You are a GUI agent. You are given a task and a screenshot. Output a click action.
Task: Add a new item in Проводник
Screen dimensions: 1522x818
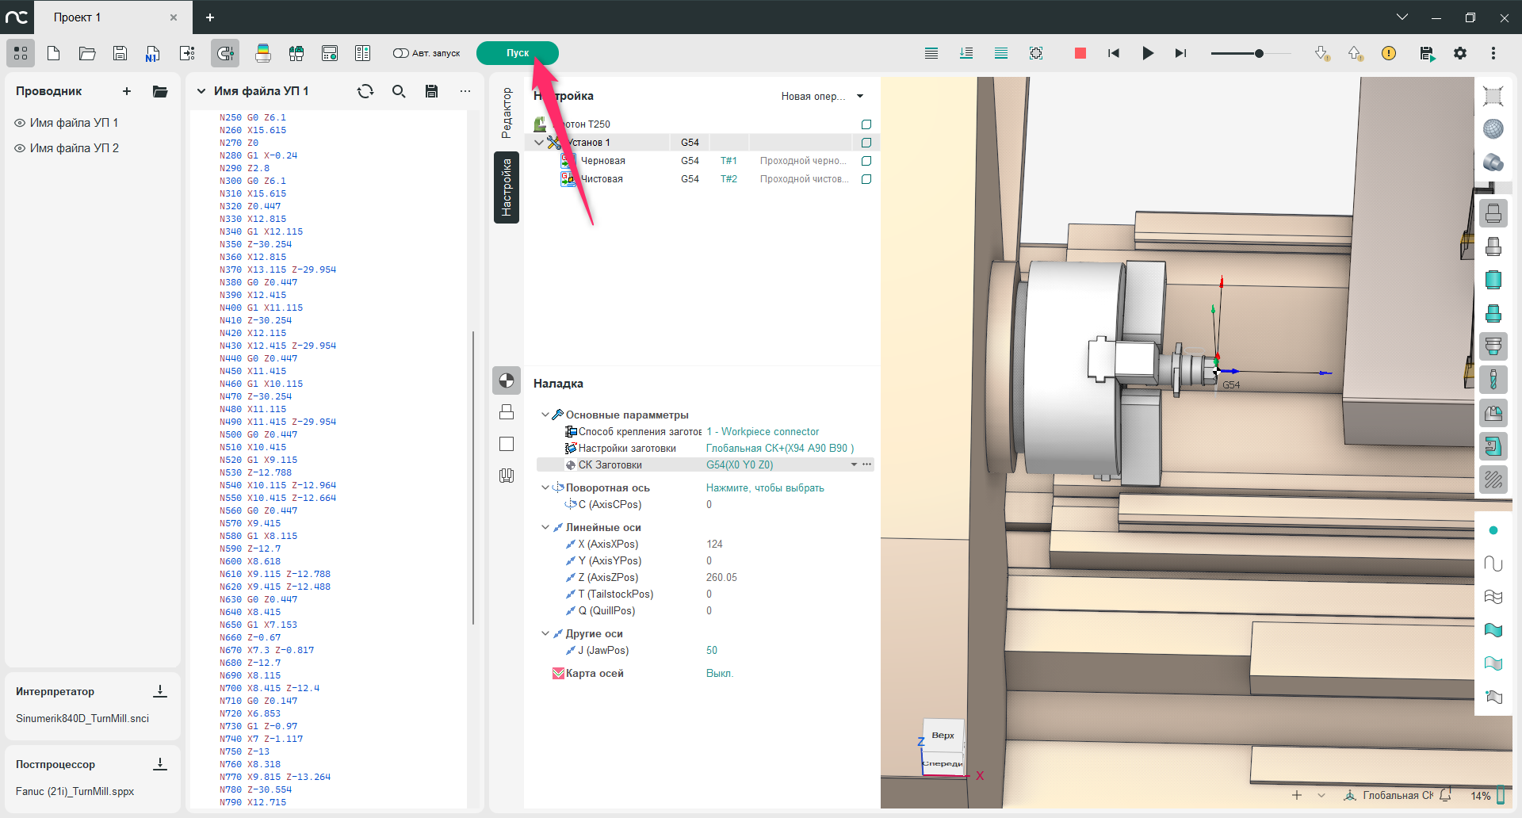[x=127, y=91]
